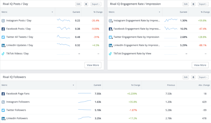Viewport: 211px width, 123px height.
Task: Select Twitter Engagement Rate by Impression label
Action: click(136, 37)
